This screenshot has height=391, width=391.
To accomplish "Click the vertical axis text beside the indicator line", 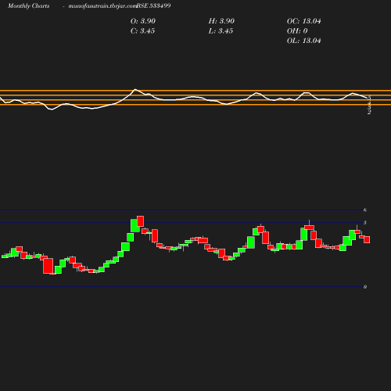I will pyautogui.click(x=369, y=106).
